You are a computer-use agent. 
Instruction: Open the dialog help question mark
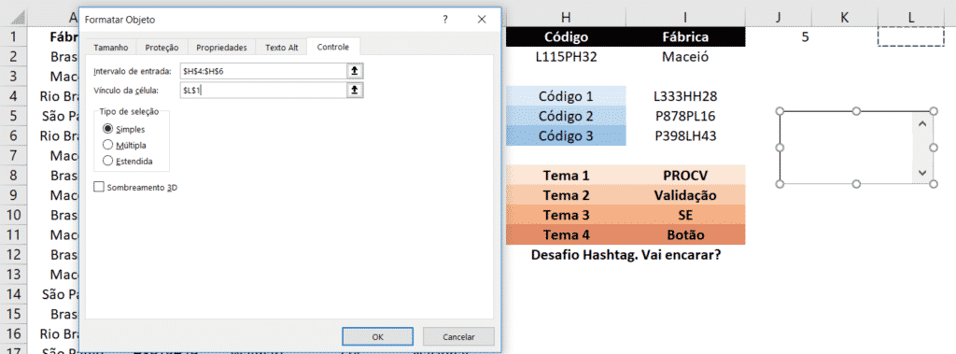tap(445, 20)
